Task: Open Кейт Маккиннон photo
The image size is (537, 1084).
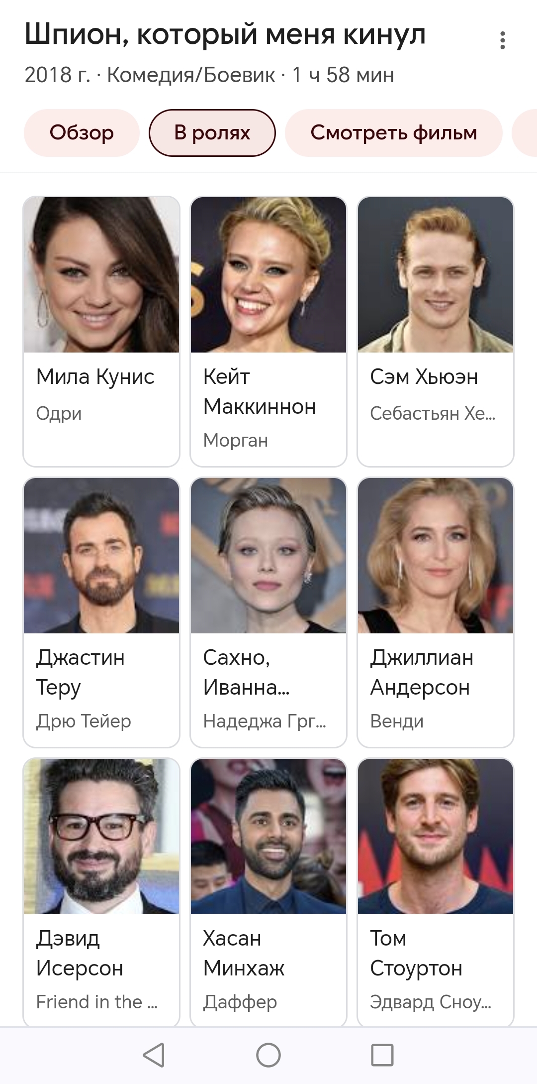Action: point(268,275)
